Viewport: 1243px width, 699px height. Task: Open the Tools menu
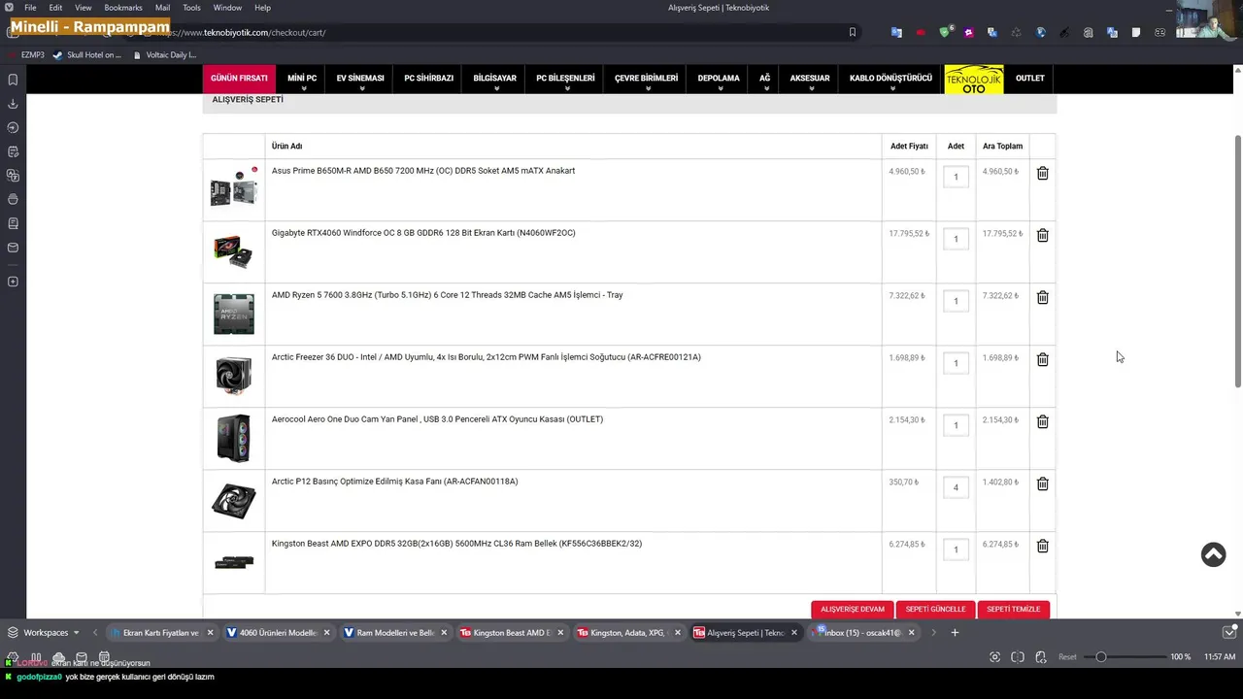(x=191, y=7)
